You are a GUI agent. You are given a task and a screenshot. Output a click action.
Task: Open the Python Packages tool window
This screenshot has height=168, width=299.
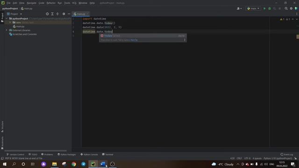click(x=66, y=154)
